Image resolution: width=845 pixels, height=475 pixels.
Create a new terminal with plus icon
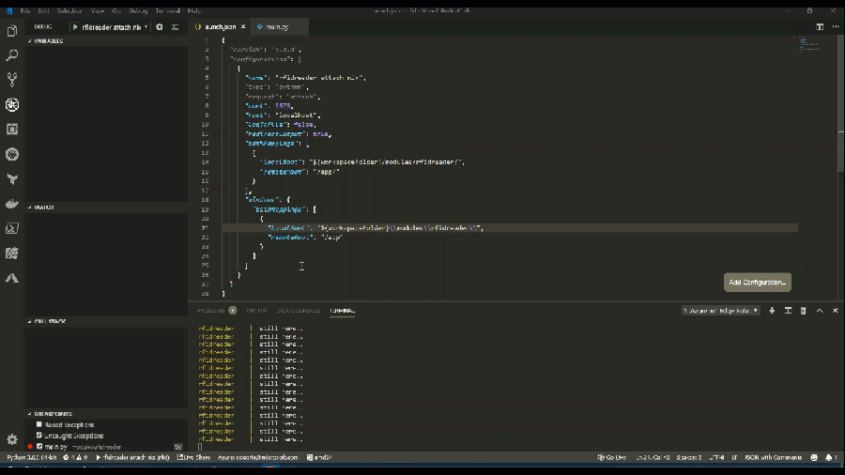[x=772, y=311]
